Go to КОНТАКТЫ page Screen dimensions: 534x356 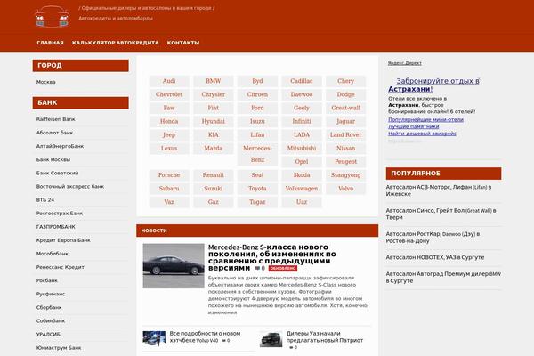click(x=182, y=43)
